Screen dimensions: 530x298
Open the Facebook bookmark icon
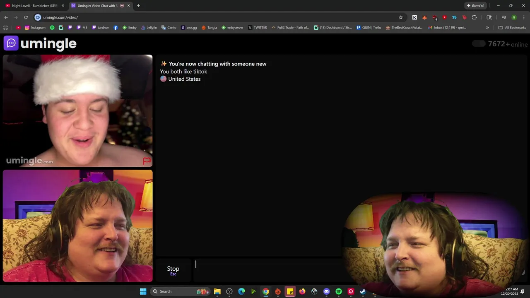pos(116,28)
